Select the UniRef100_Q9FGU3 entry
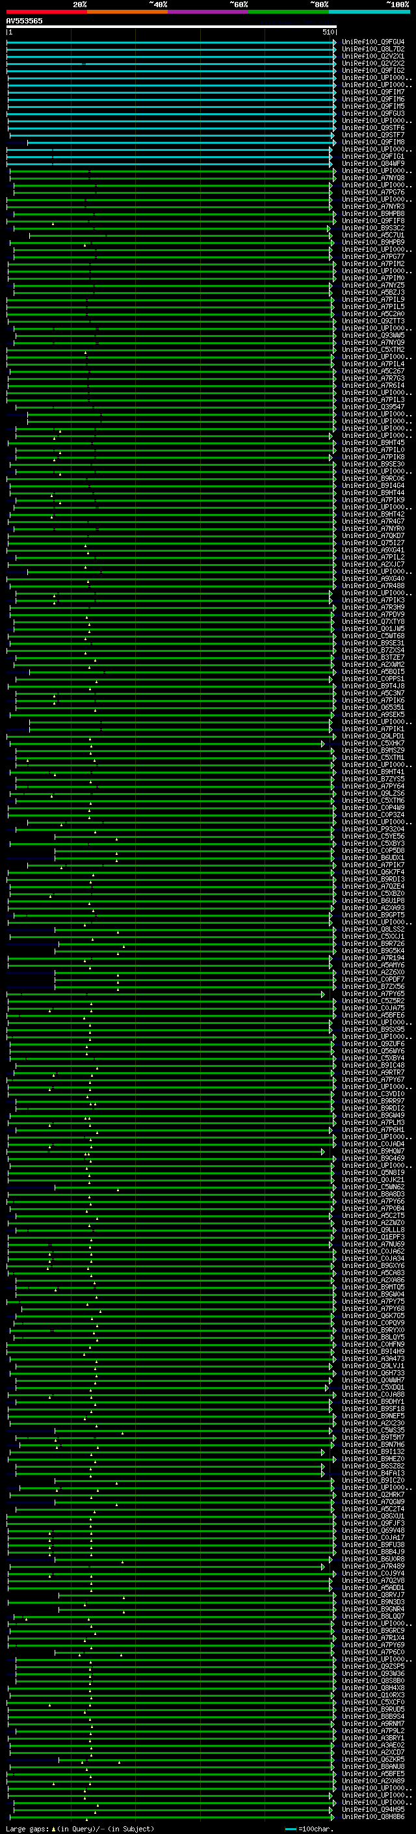 (x=373, y=113)
